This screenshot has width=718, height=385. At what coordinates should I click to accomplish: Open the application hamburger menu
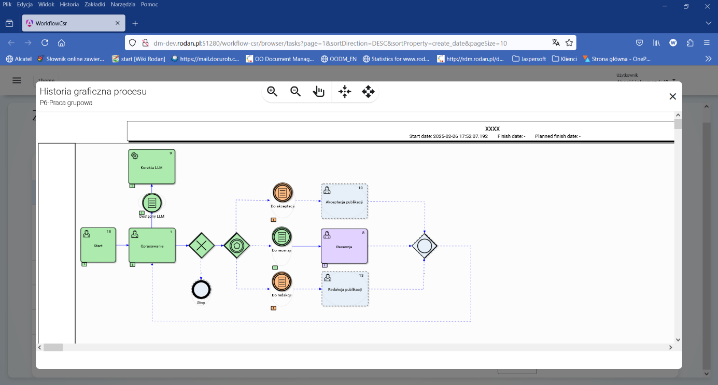[x=17, y=80]
